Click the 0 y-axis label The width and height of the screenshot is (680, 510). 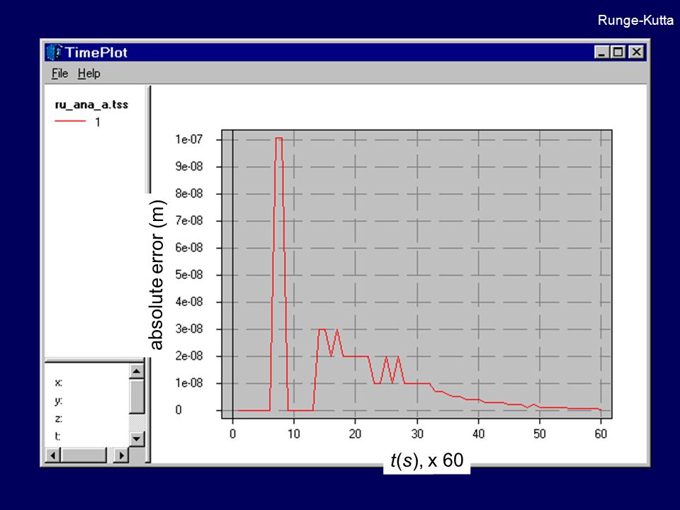click(x=178, y=410)
